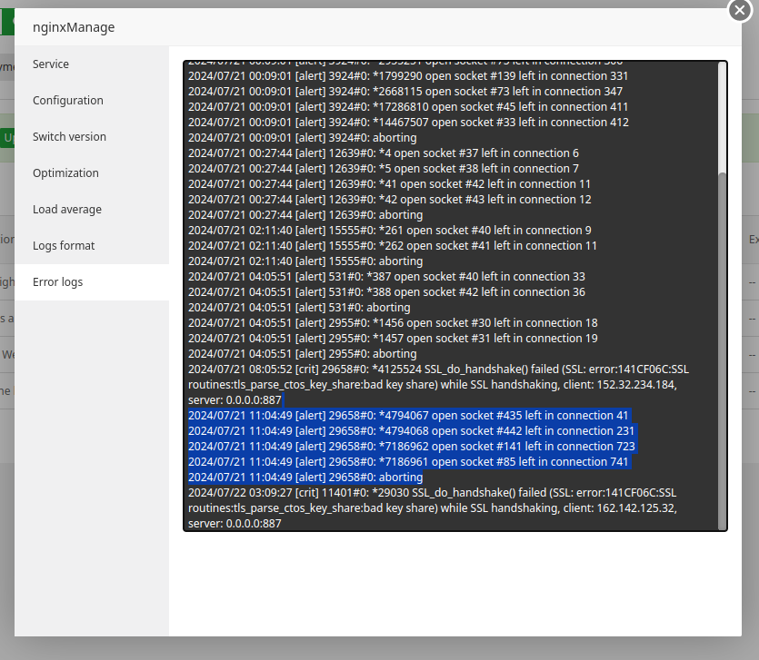The width and height of the screenshot is (759, 660).
Task: Open the Service tab
Action: coord(92,64)
